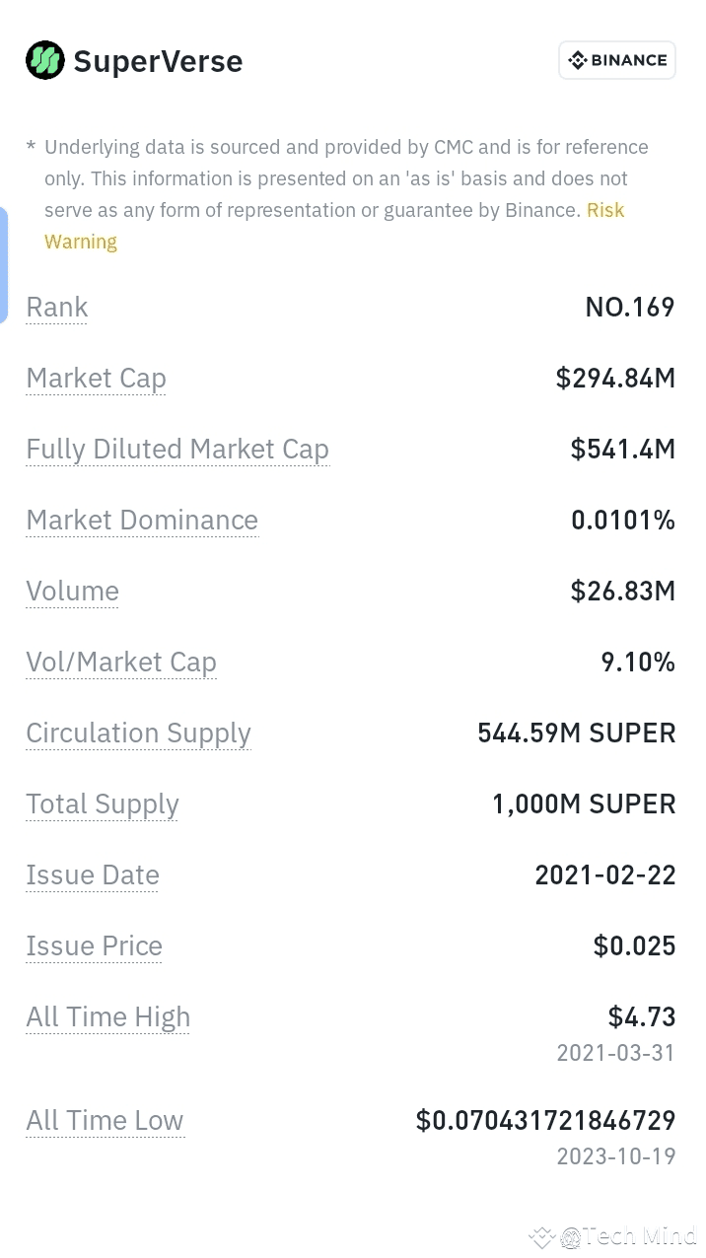Tap Fully Diluted Market Cap label
Screen dimensions: 706x1258
click(177, 450)
